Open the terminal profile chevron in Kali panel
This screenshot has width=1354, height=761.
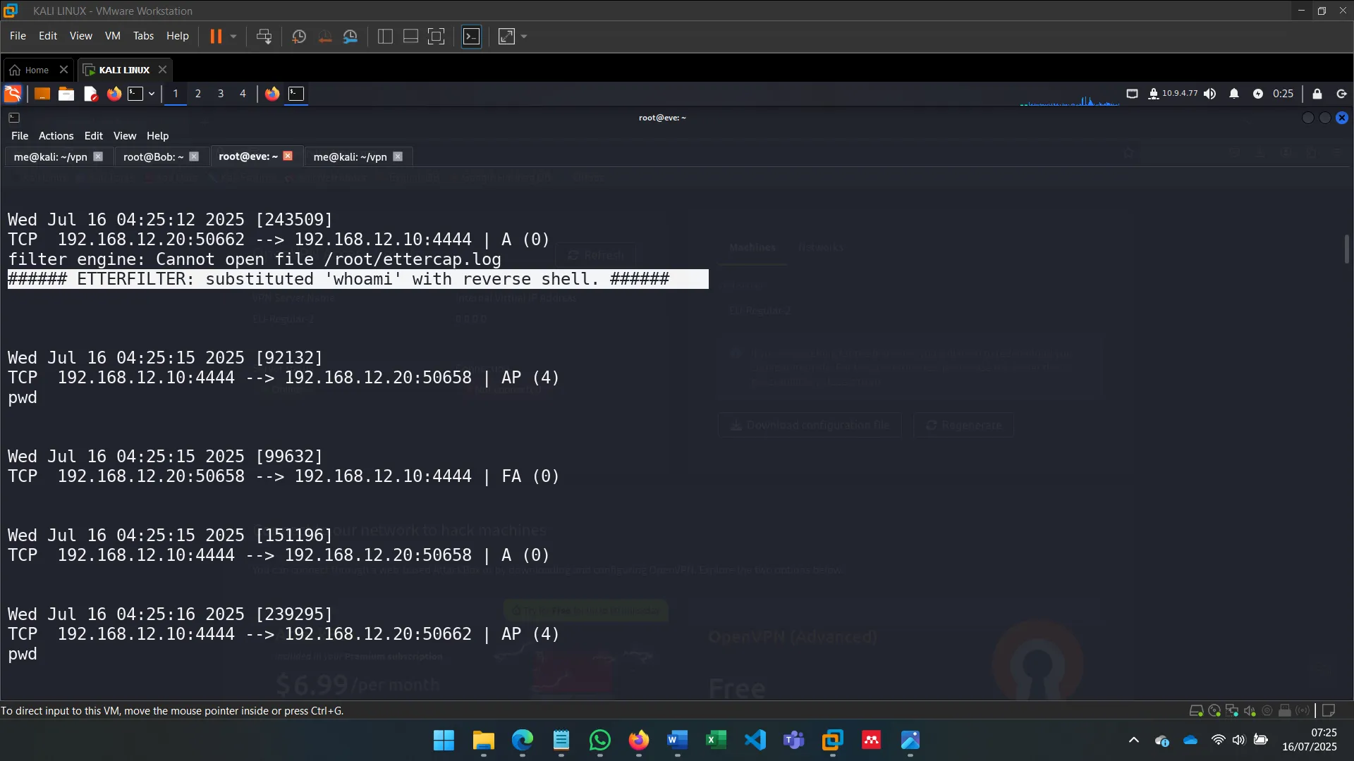point(151,94)
